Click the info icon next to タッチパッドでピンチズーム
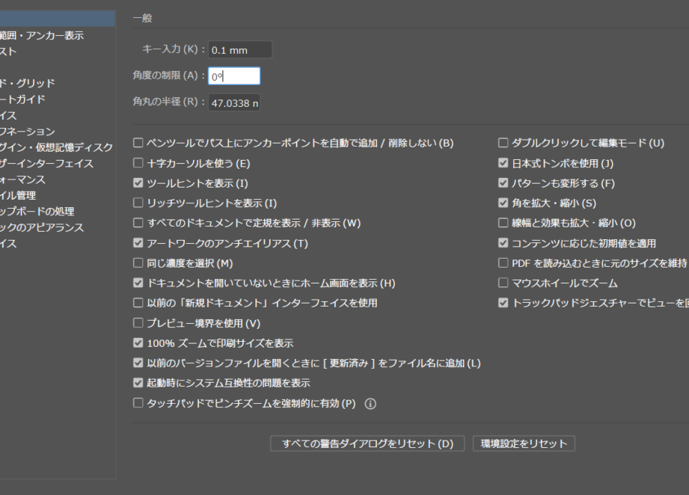The width and height of the screenshot is (689, 495). tap(370, 404)
